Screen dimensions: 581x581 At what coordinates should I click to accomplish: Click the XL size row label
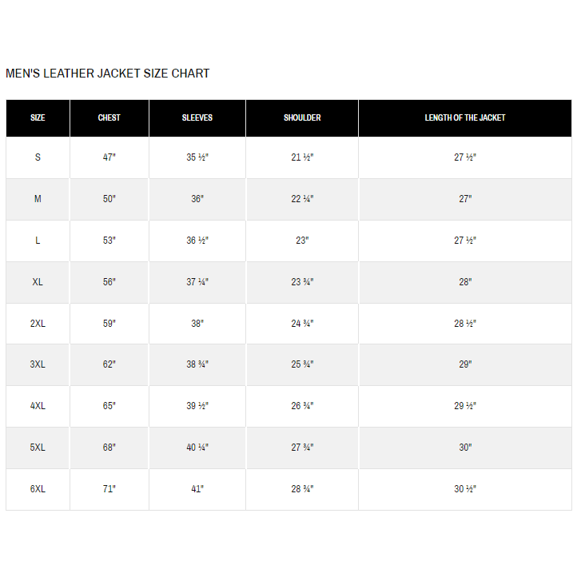(x=38, y=281)
